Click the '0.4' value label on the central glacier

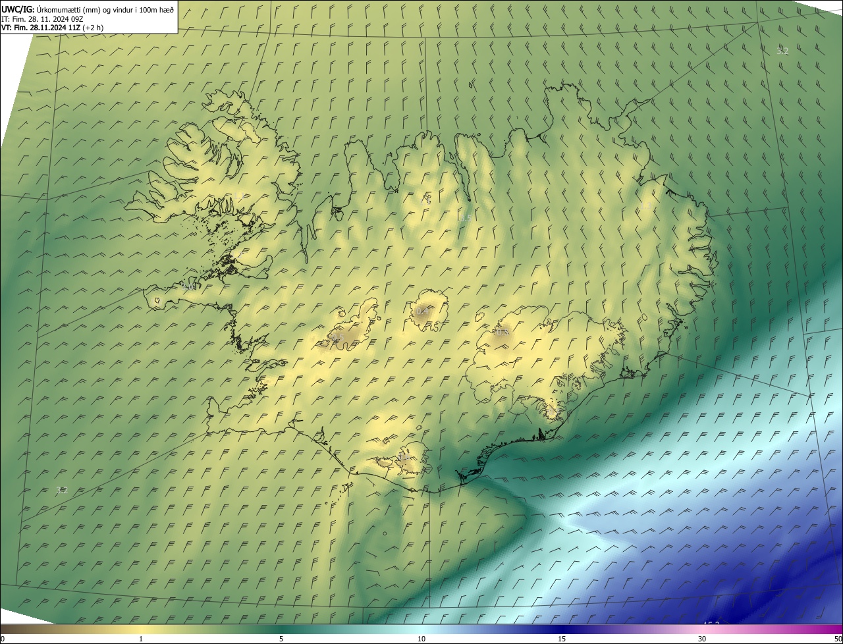(x=422, y=310)
